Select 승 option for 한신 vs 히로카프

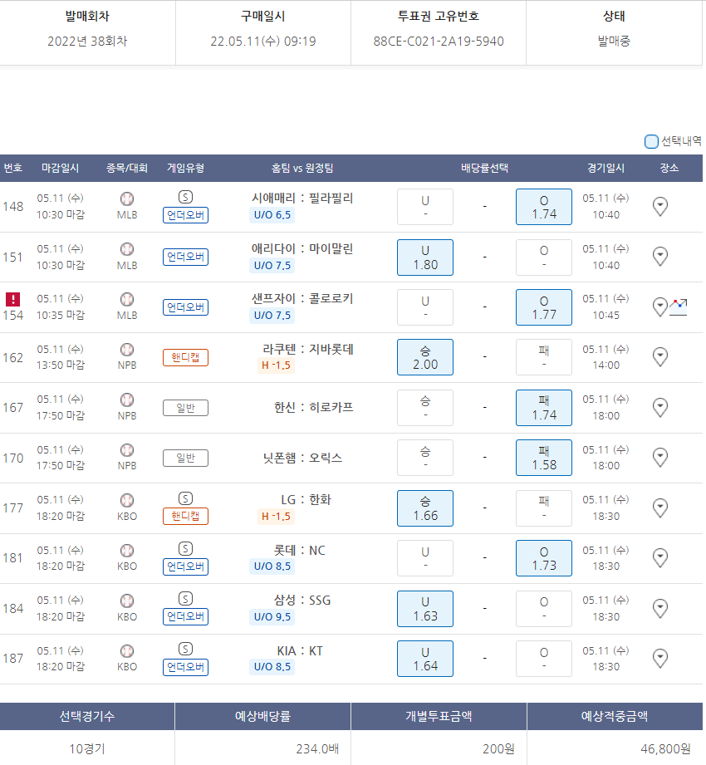[x=425, y=408]
